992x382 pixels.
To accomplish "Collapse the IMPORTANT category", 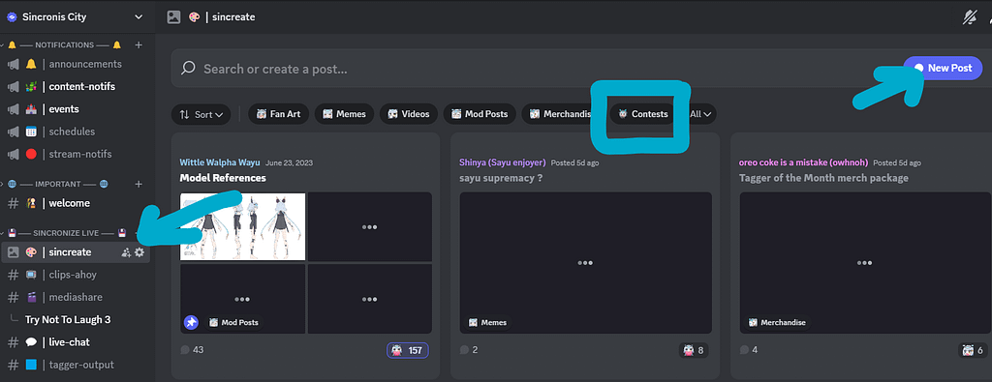I will (x=58, y=184).
